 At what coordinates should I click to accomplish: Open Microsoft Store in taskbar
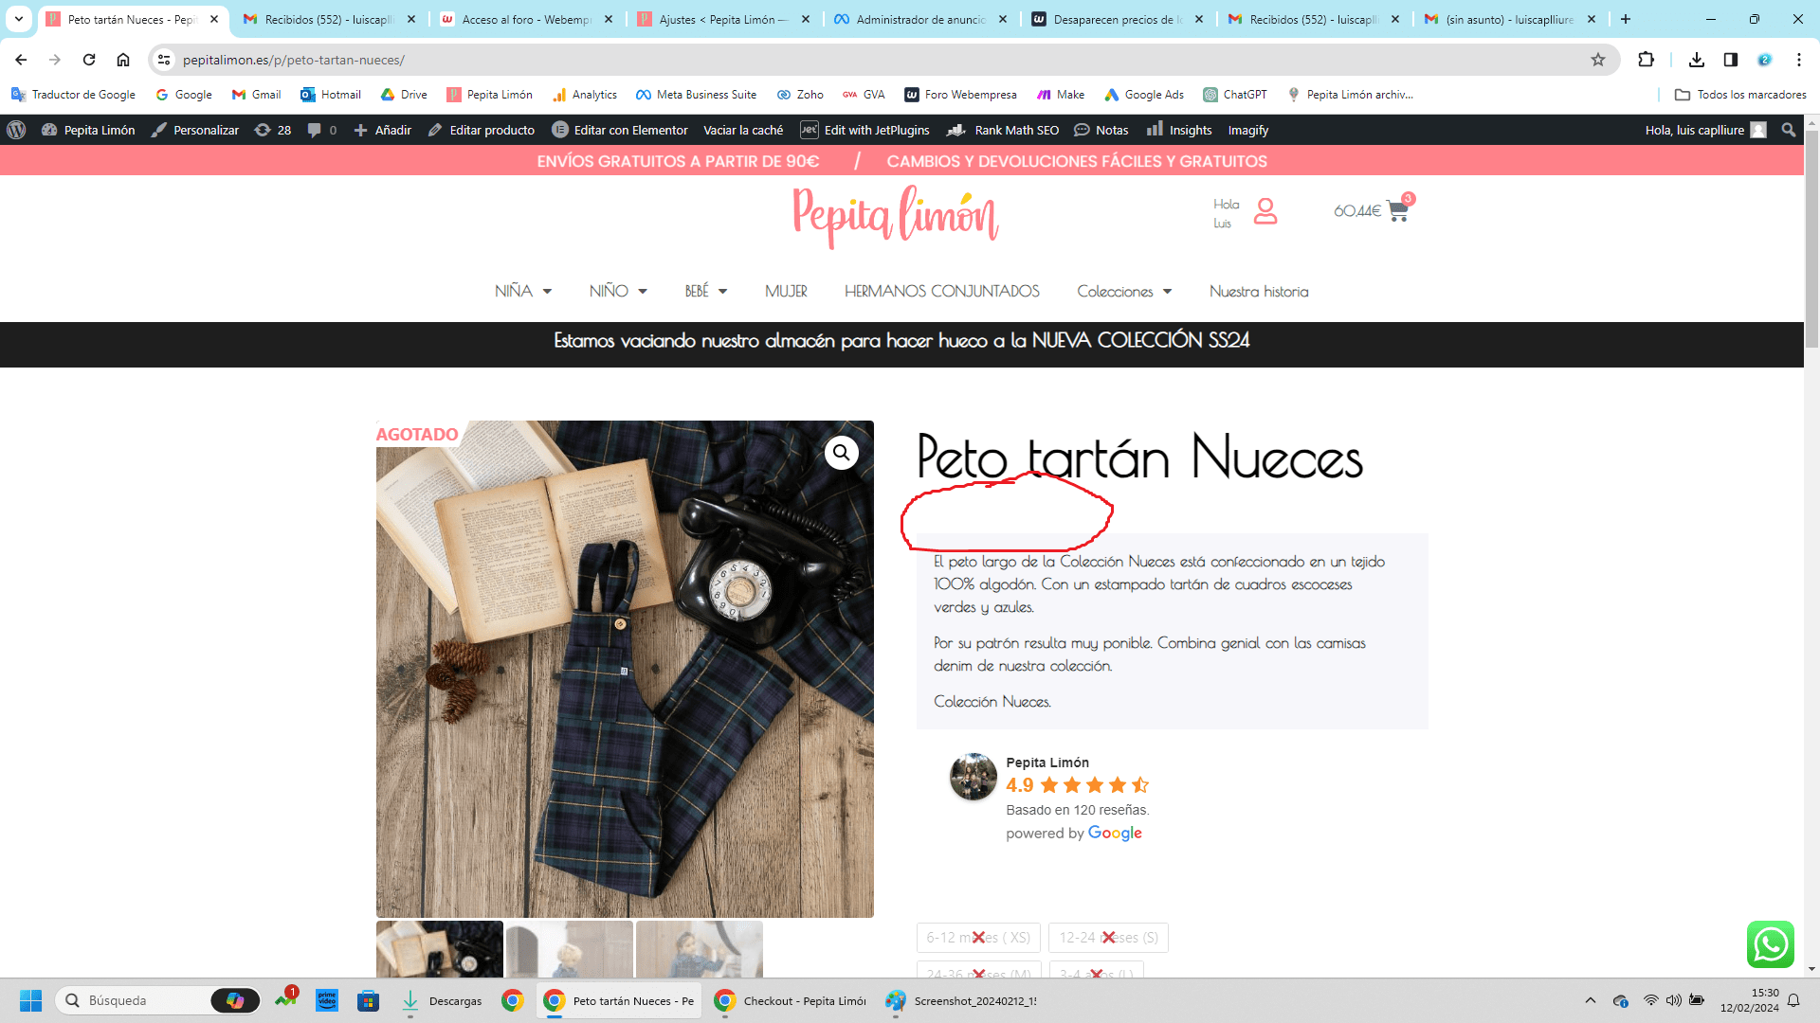[x=369, y=1000]
